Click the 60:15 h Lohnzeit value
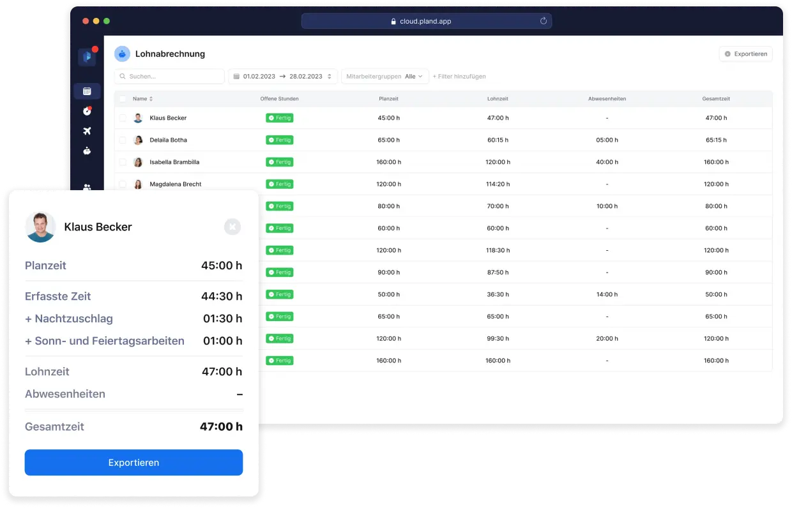792x508 pixels. 498,140
